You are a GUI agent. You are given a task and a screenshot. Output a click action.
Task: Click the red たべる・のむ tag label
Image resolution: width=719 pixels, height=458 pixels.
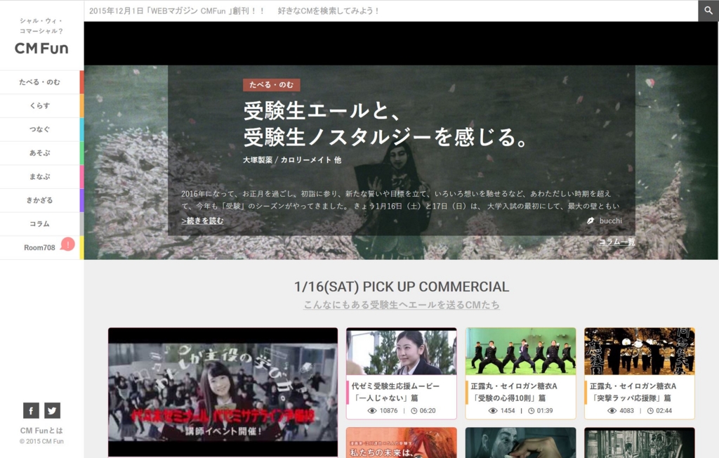(272, 84)
